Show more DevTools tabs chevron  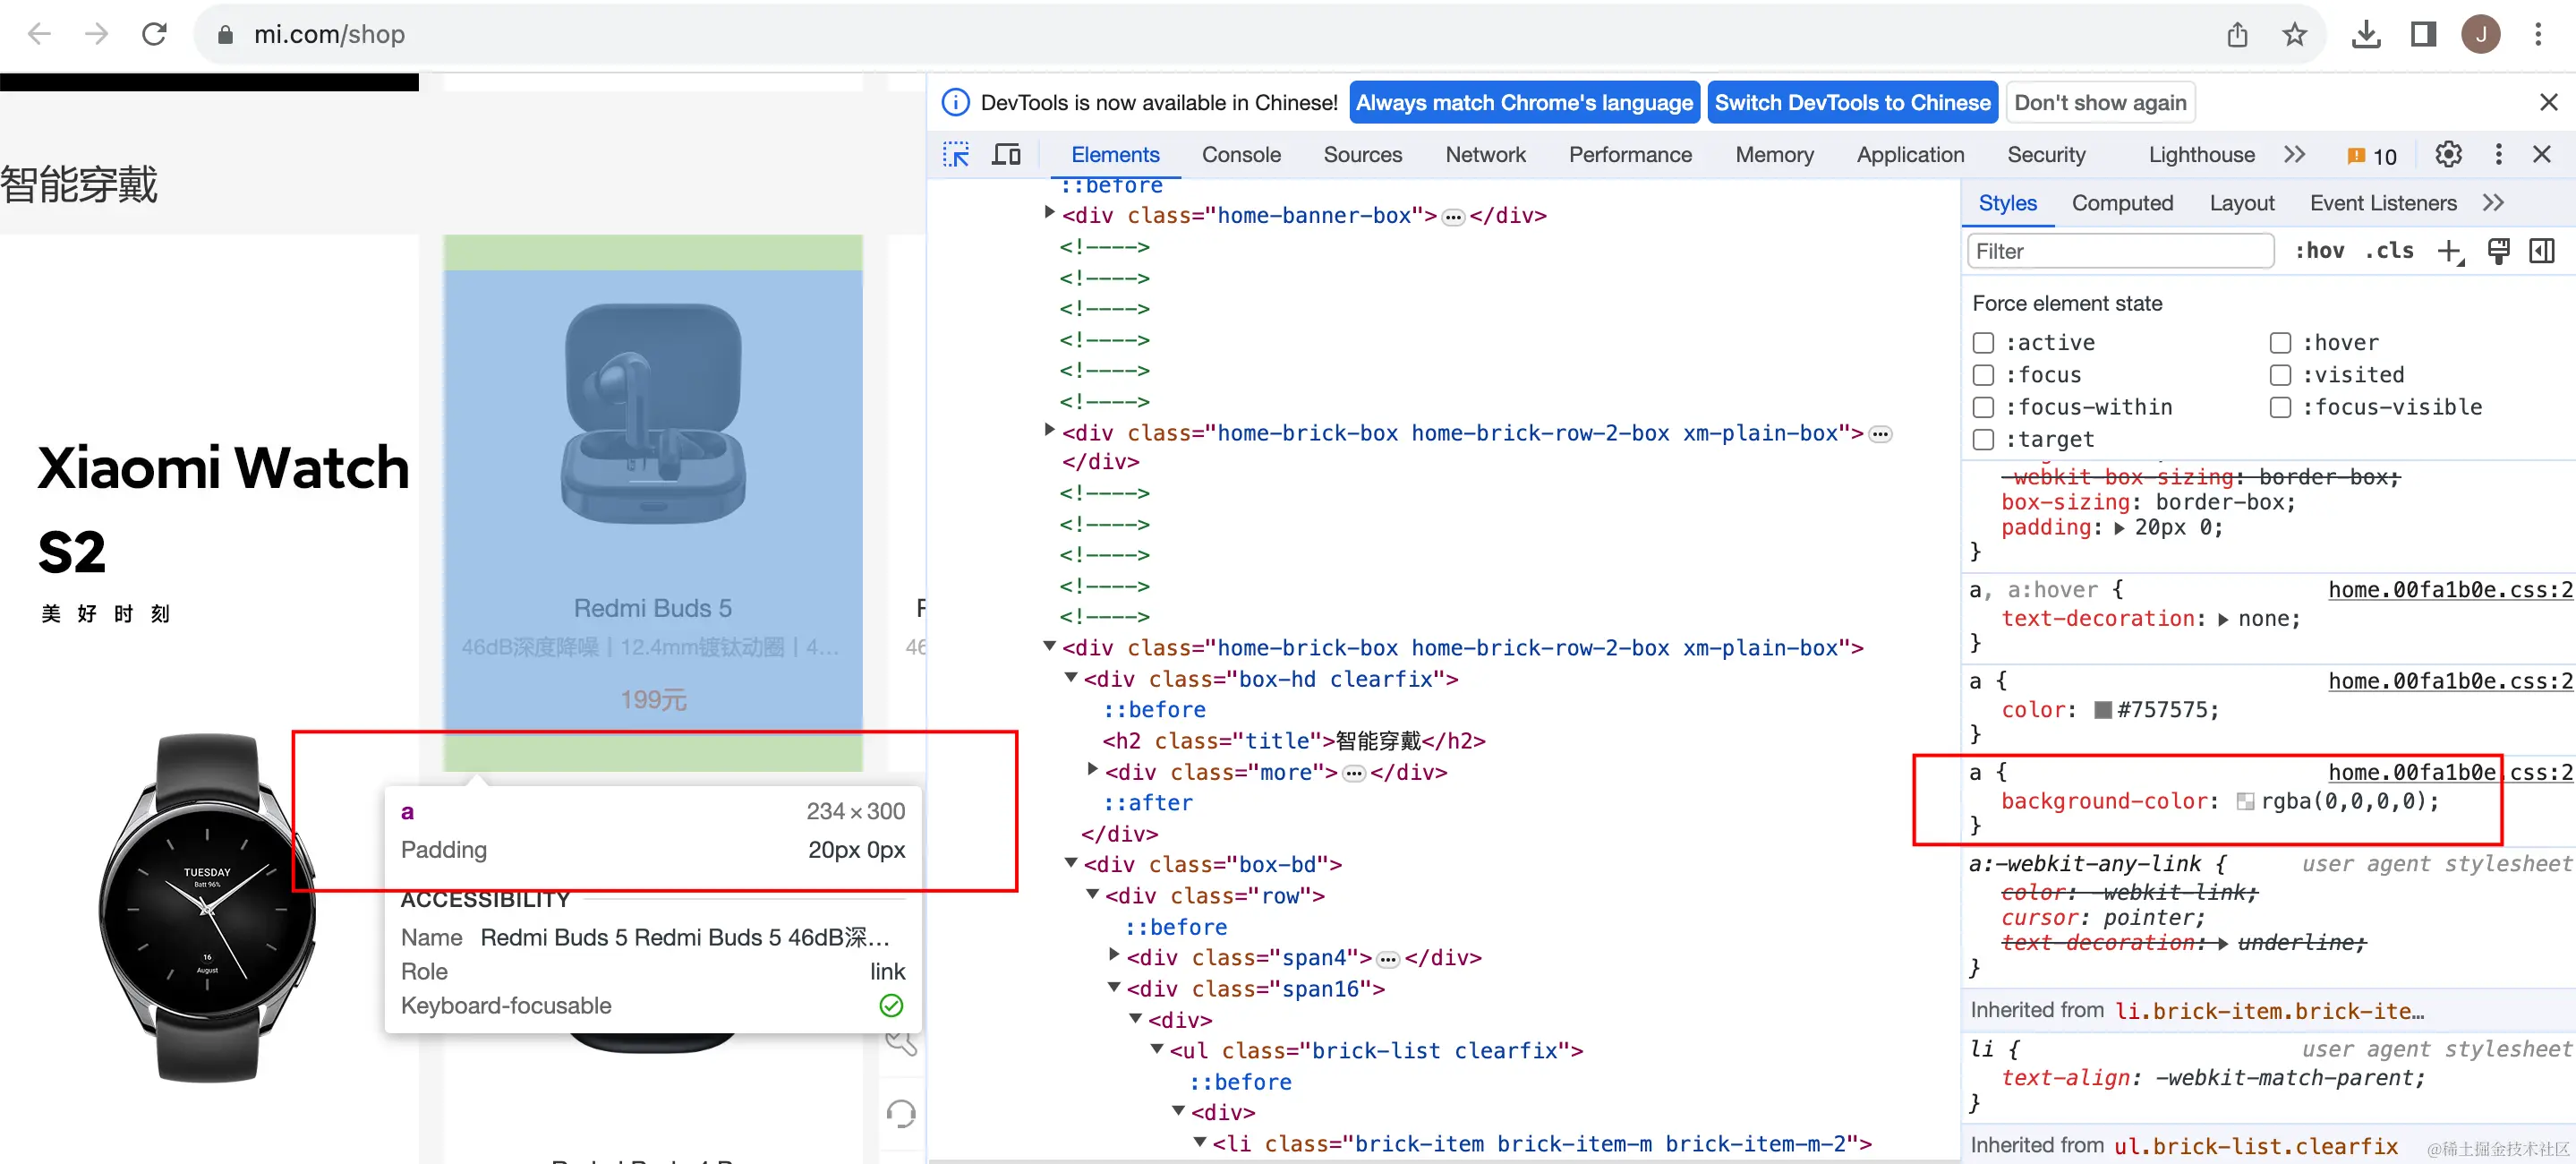click(x=2295, y=154)
